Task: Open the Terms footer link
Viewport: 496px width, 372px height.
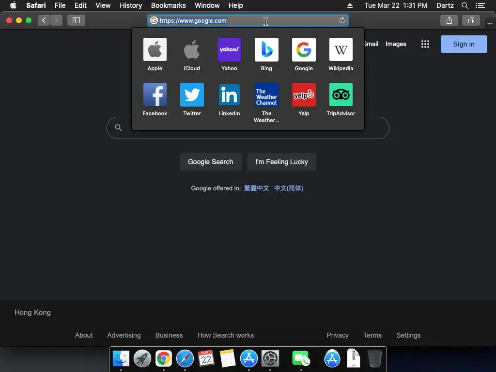Action: (372, 335)
